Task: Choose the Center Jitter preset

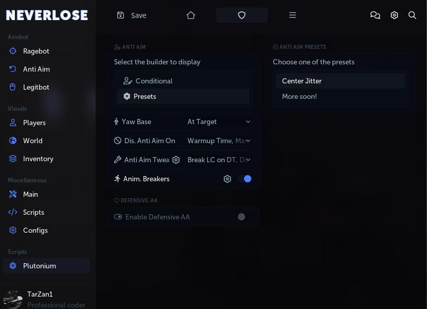Action: point(340,81)
